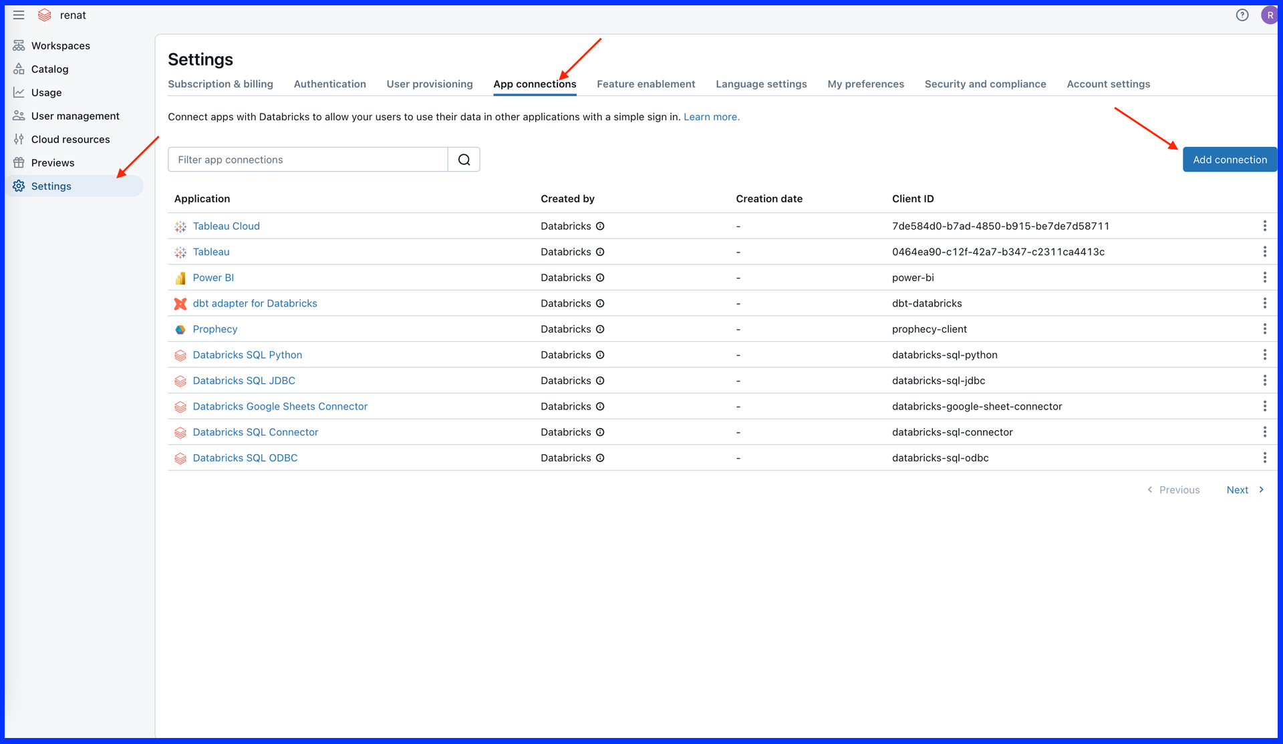Viewport: 1283px width, 744px height.
Task: Open help via the question mark icon
Action: pyautogui.click(x=1243, y=15)
